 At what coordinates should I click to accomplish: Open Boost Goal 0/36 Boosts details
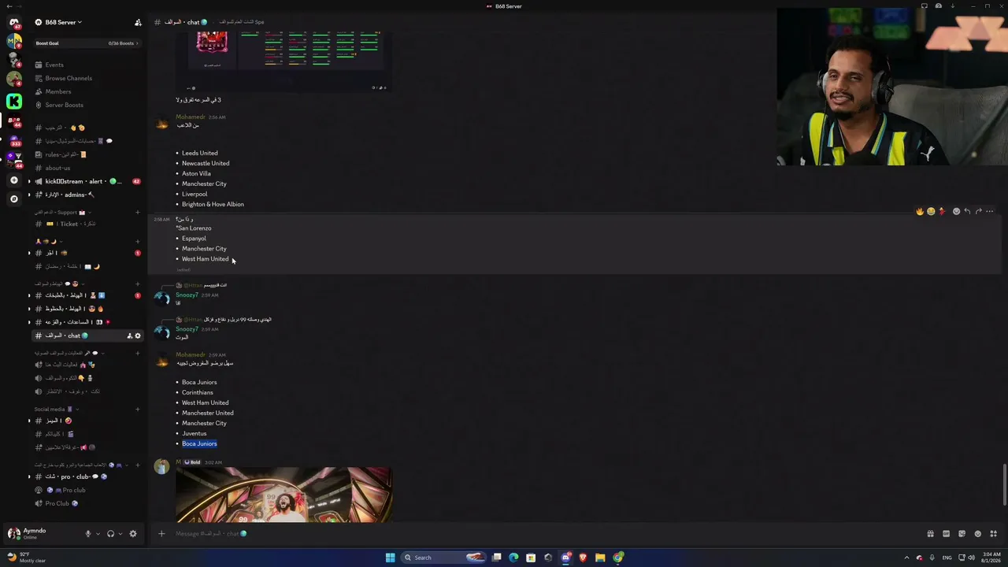click(87, 43)
